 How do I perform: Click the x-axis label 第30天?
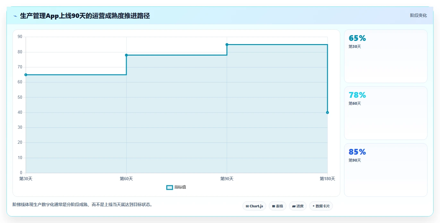(x=26, y=179)
